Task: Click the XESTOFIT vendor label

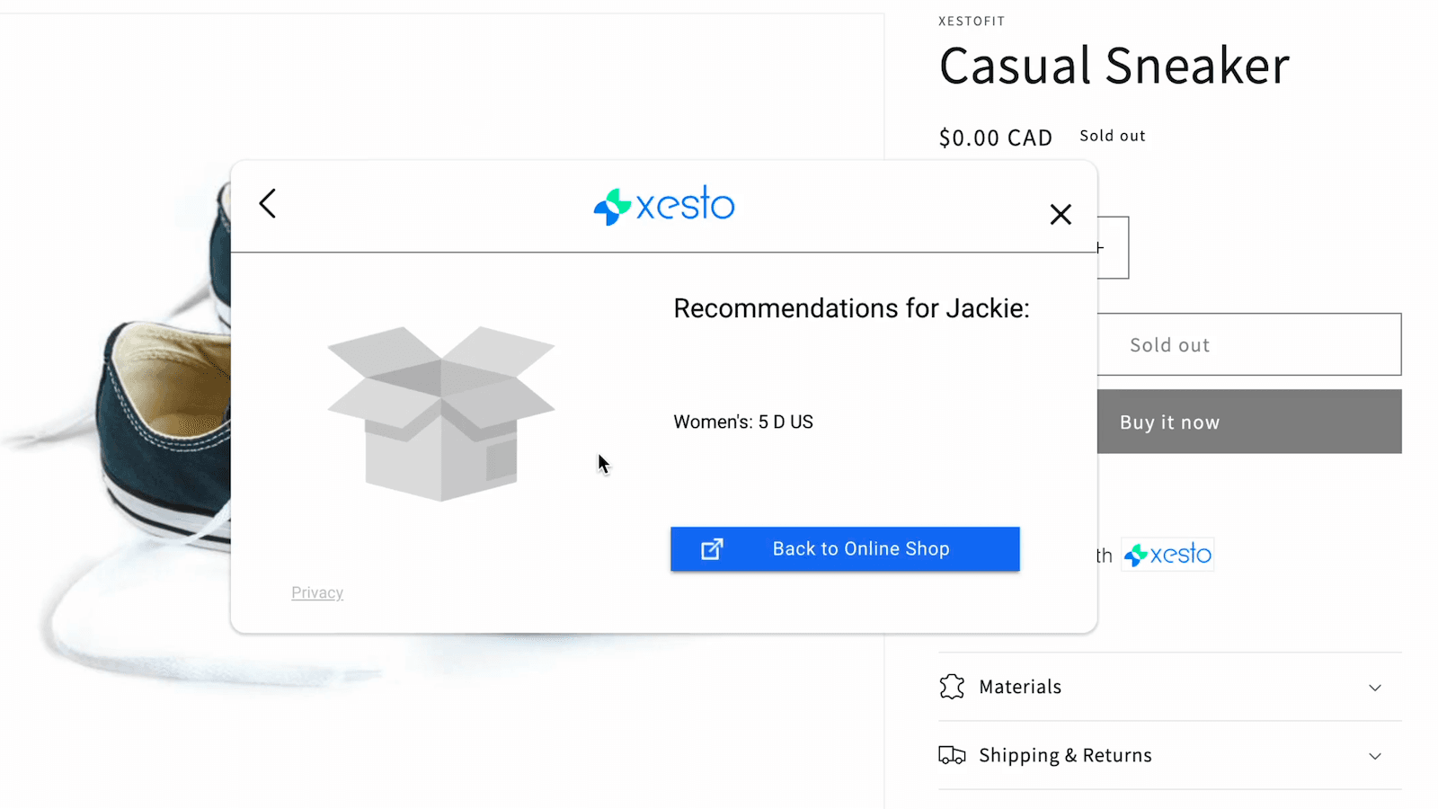Action: pyautogui.click(x=971, y=21)
